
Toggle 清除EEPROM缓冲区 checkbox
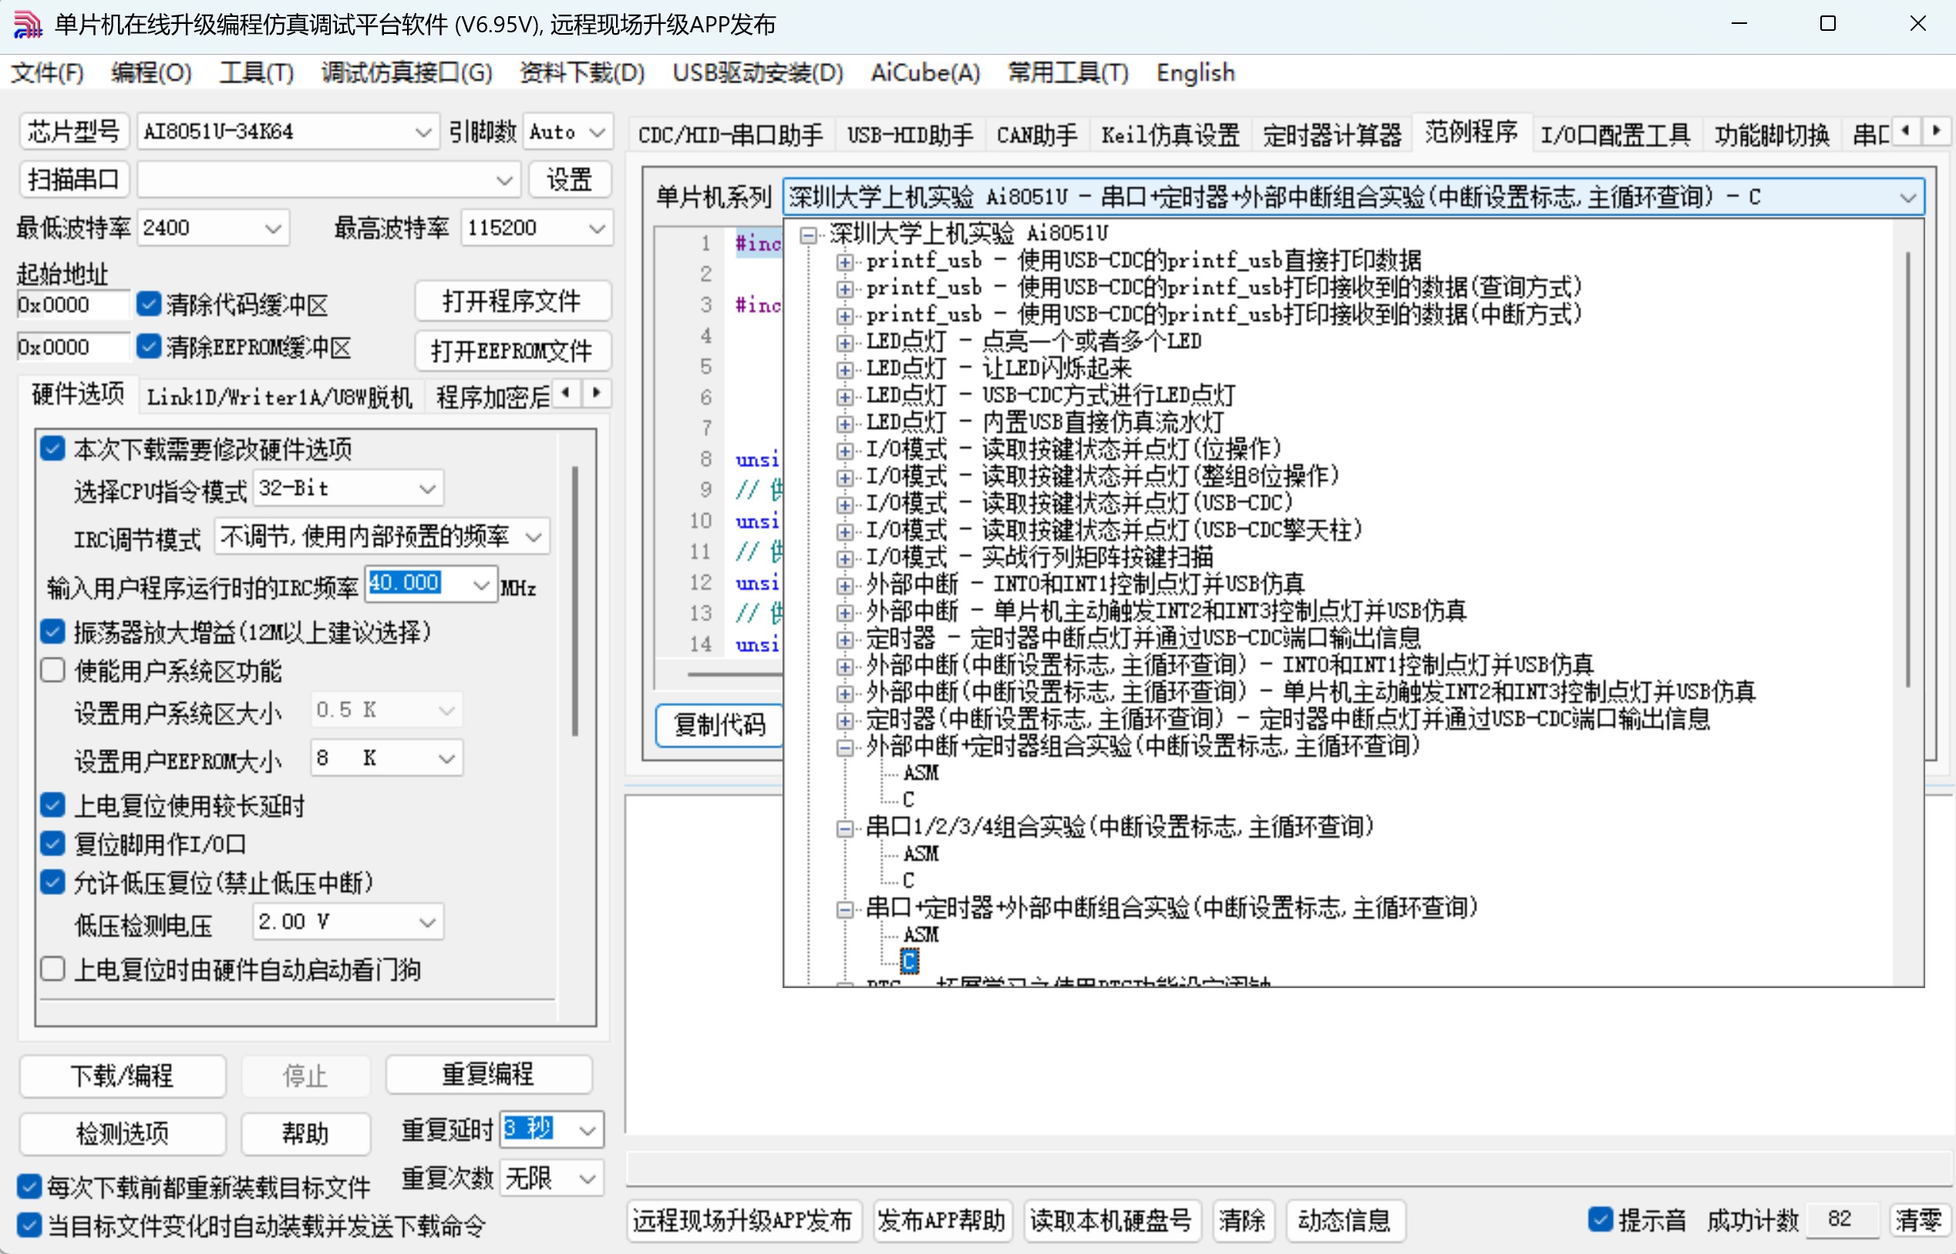148,346
